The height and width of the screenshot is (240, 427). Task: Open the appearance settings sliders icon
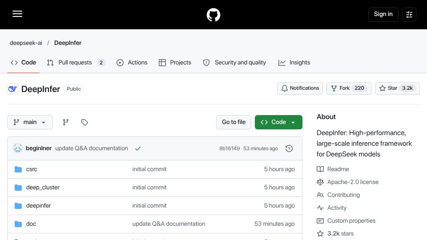[409, 14]
